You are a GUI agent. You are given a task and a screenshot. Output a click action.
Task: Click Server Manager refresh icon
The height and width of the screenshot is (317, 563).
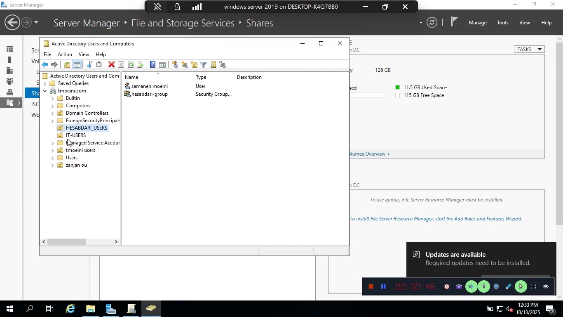tap(432, 22)
